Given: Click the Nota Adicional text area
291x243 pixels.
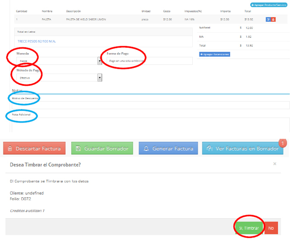Looking at the screenshot, I should [x=150, y=125].
